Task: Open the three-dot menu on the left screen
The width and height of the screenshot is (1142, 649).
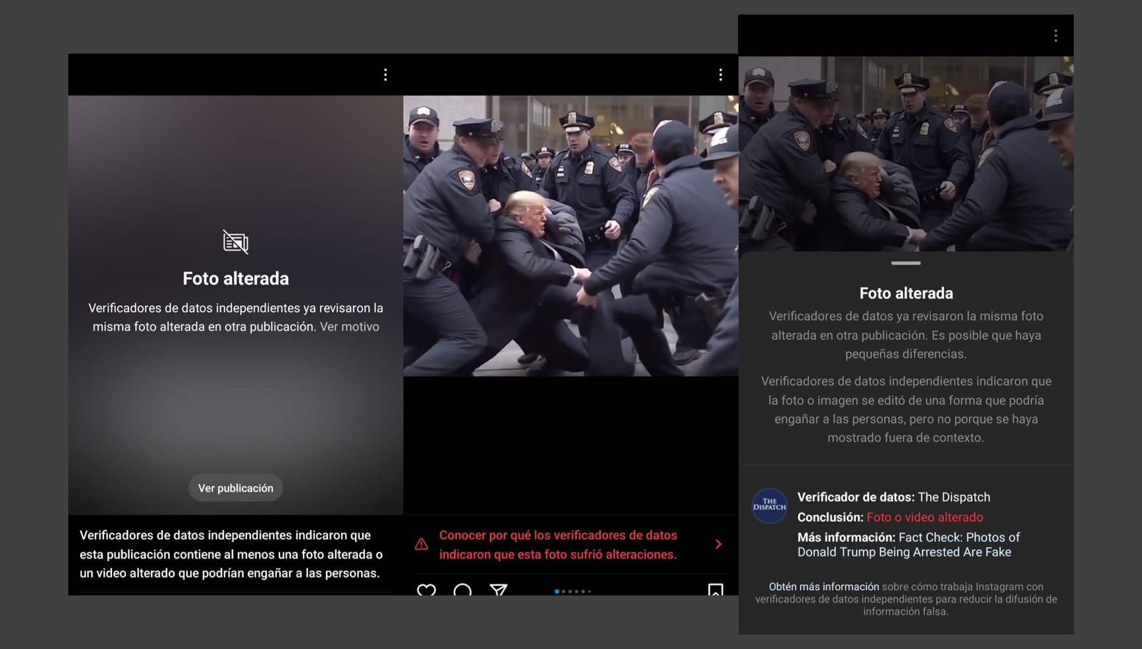Action: click(x=385, y=75)
